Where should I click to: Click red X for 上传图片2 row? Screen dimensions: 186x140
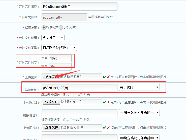pyautogui.click(x=108, y=102)
